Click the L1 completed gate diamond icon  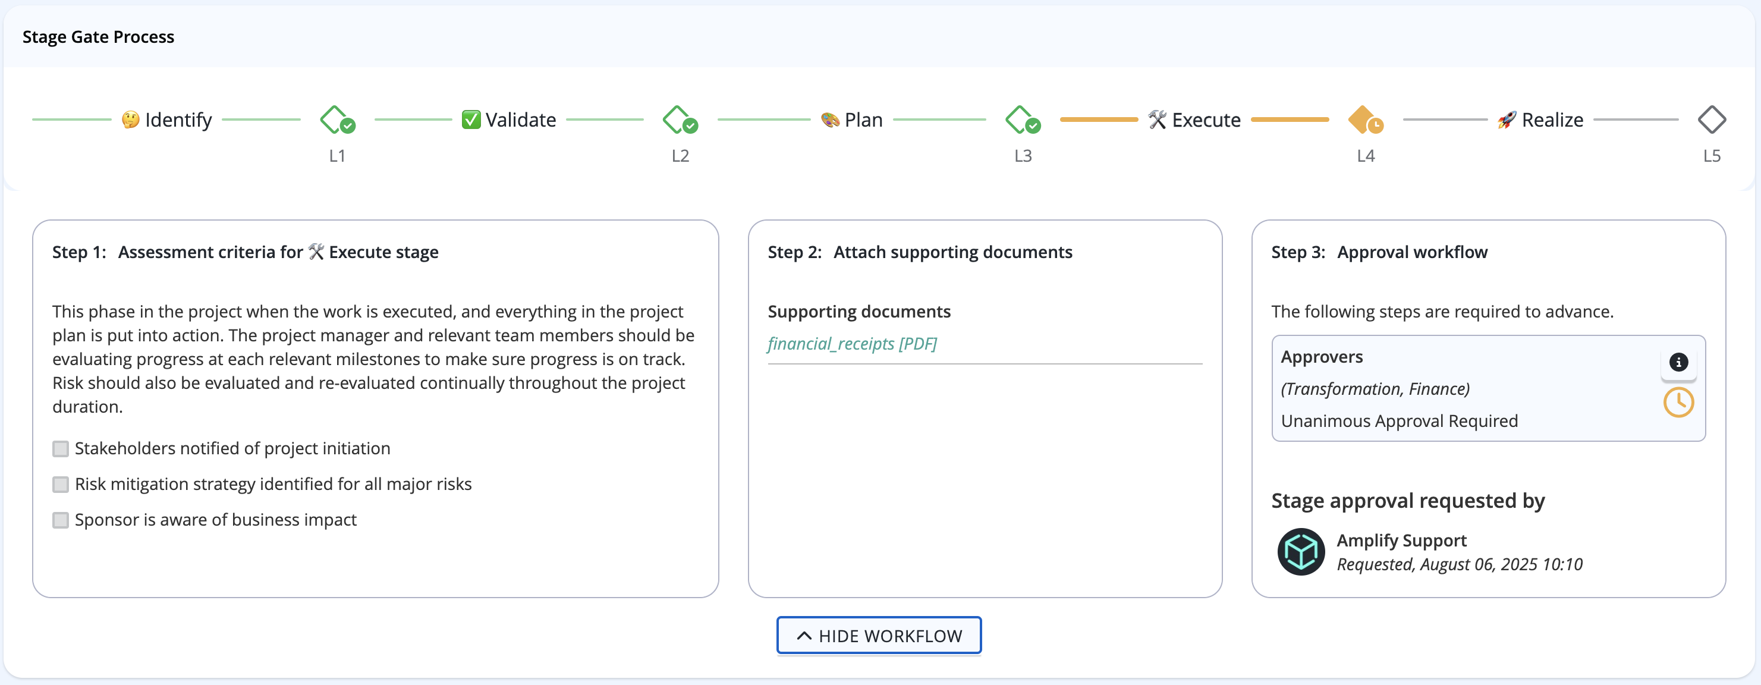click(x=337, y=120)
